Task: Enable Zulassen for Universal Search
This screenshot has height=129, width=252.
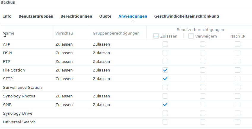Action: [x=165, y=122]
